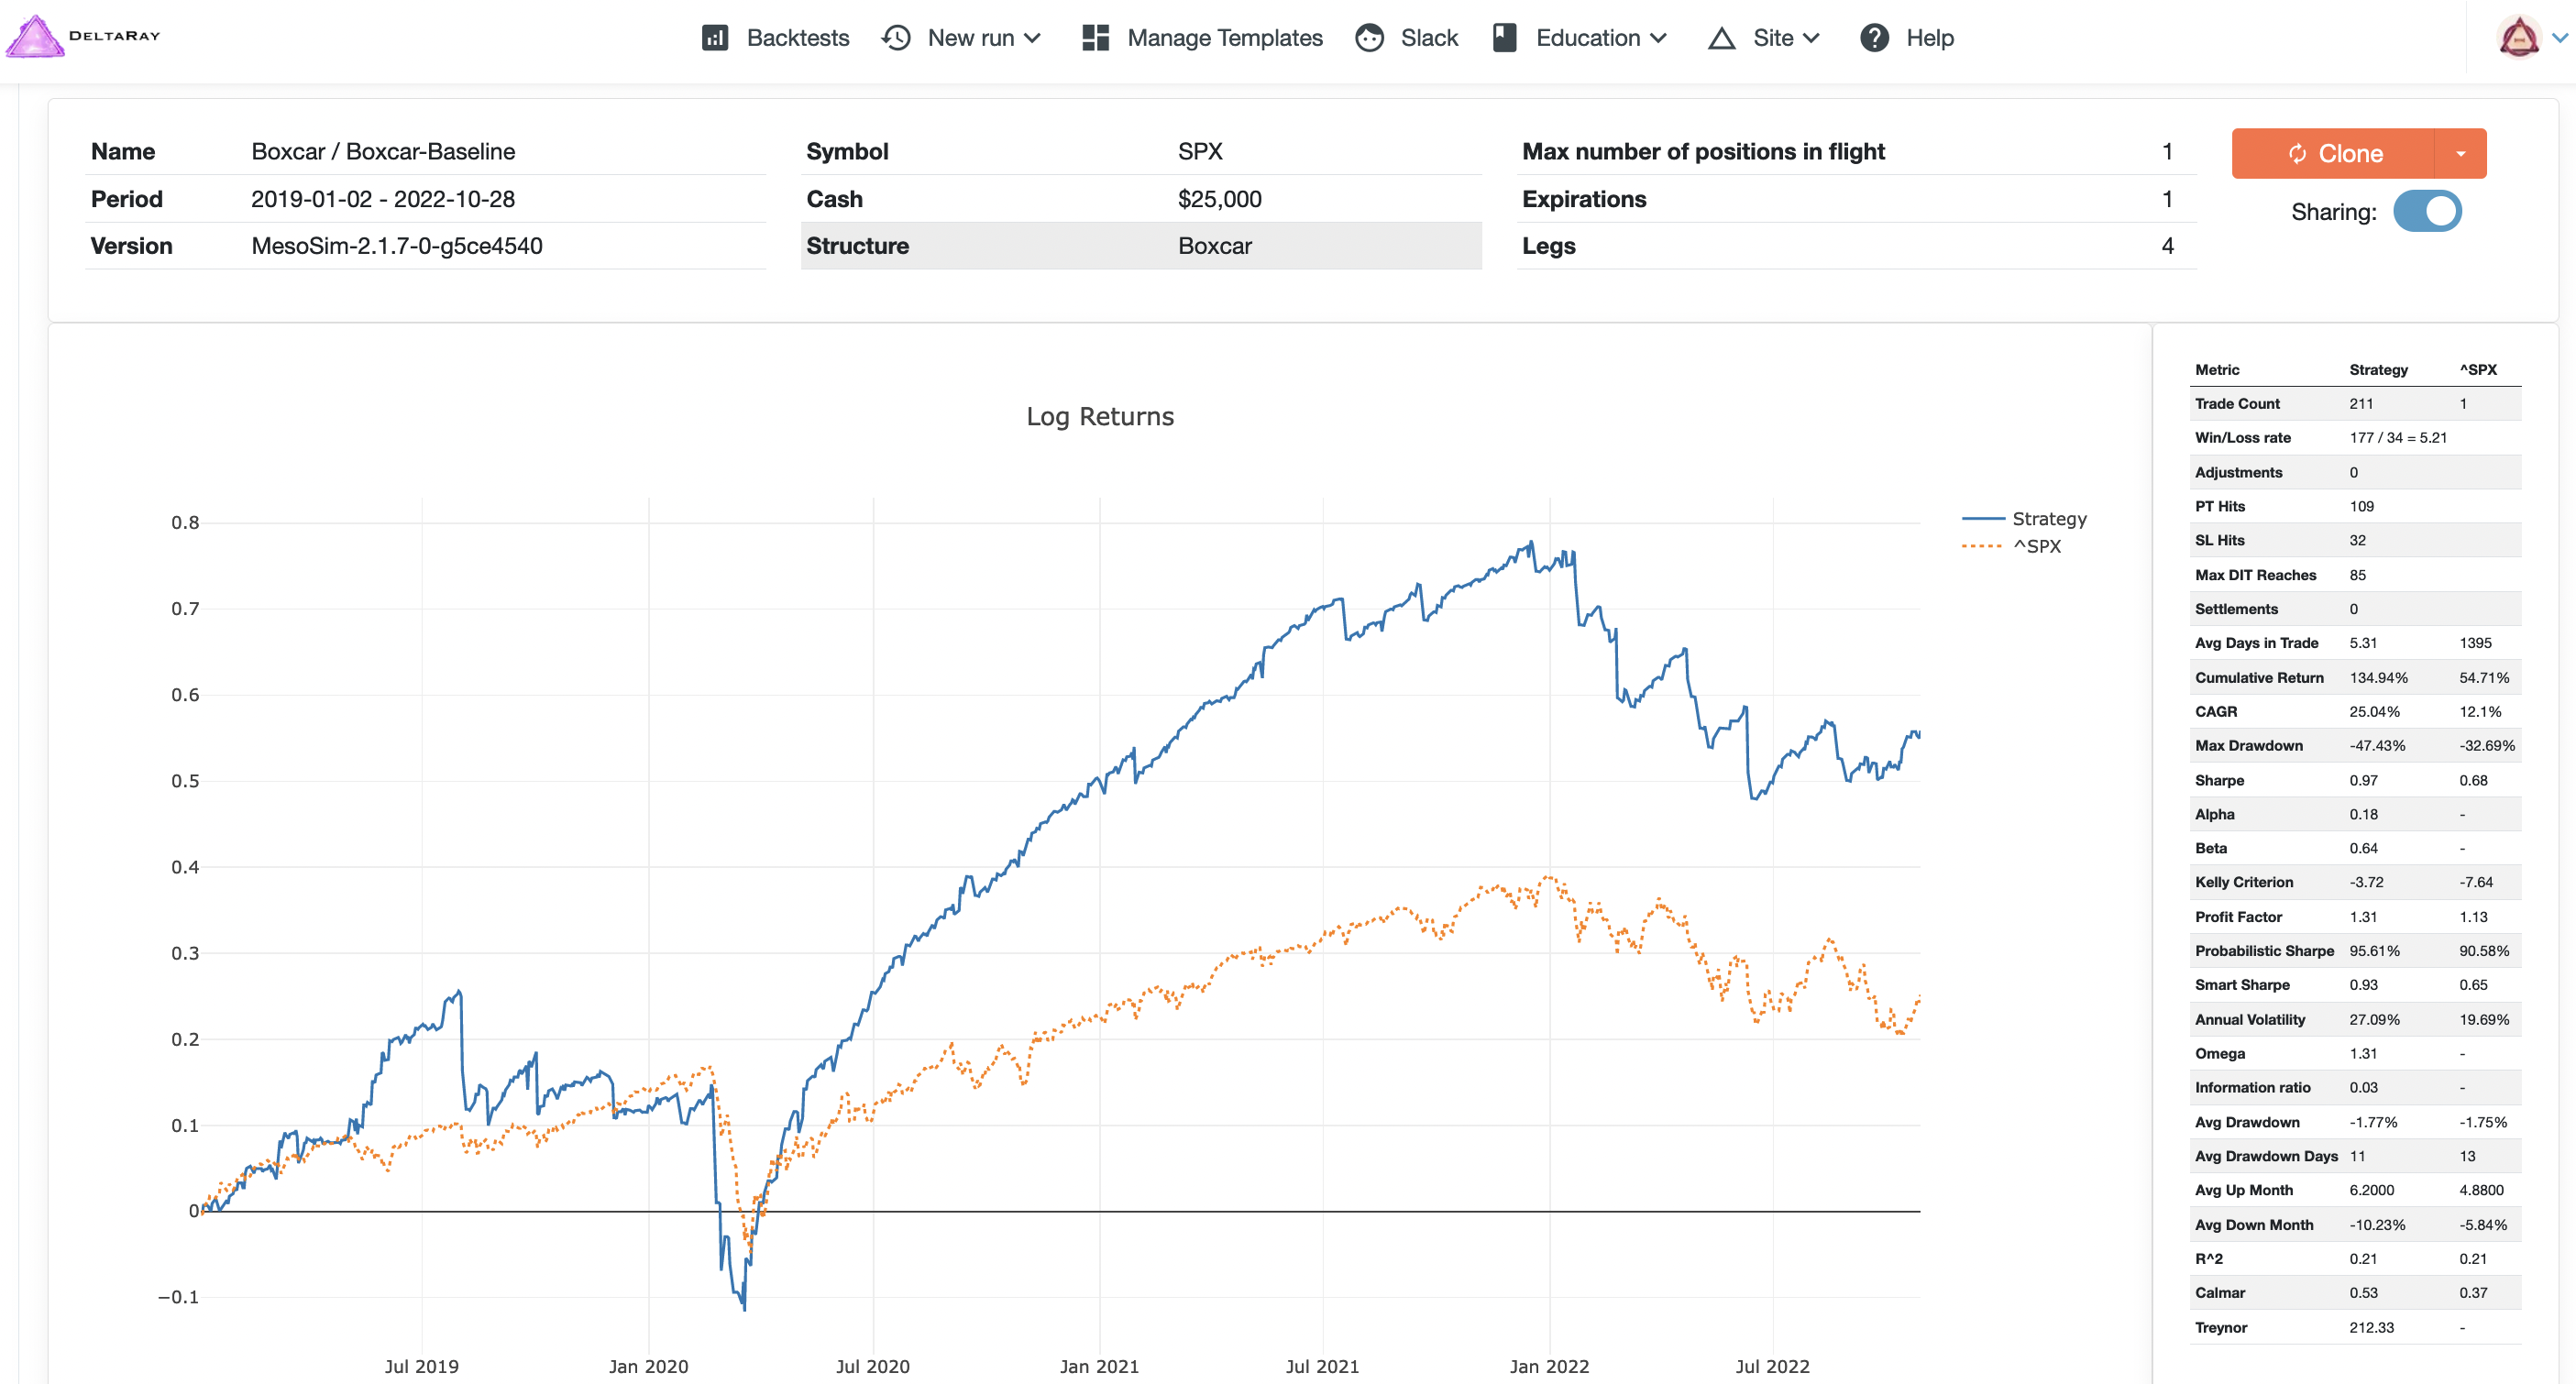The width and height of the screenshot is (2576, 1384).
Task: Expand the Education chevron
Action: pyautogui.click(x=1658, y=38)
